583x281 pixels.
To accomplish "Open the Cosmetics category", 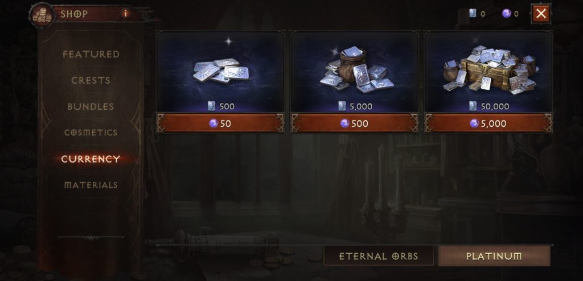I will pos(91,133).
